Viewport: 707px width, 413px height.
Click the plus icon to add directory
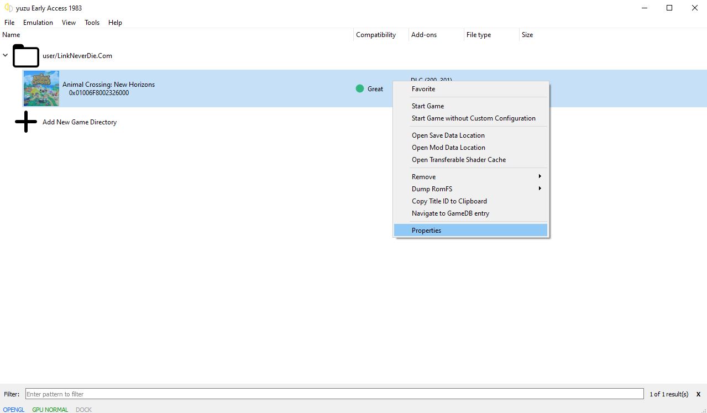pyautogui.click(x=26, y=122)
